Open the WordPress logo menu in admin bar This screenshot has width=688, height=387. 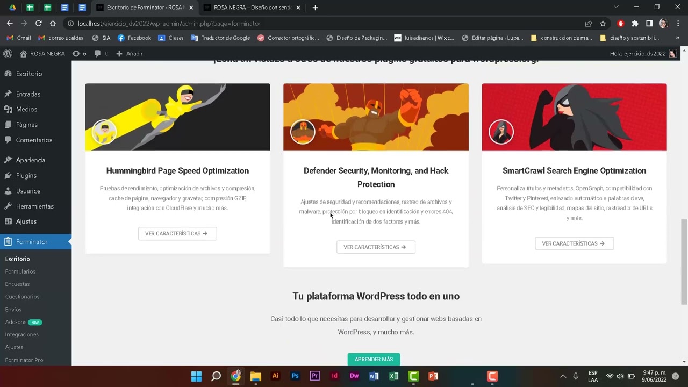[x=8, y=54]
